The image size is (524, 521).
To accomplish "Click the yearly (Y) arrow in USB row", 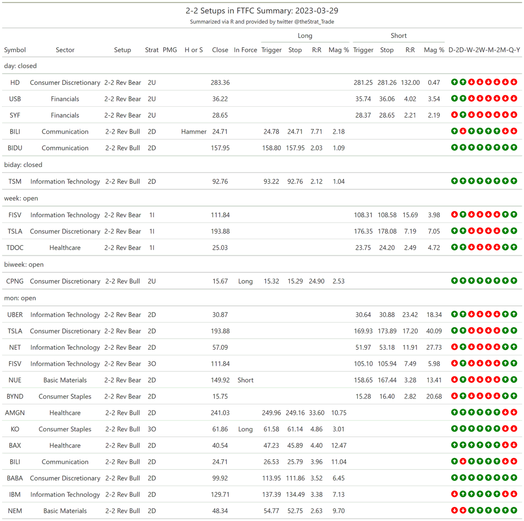I will 514,98.
